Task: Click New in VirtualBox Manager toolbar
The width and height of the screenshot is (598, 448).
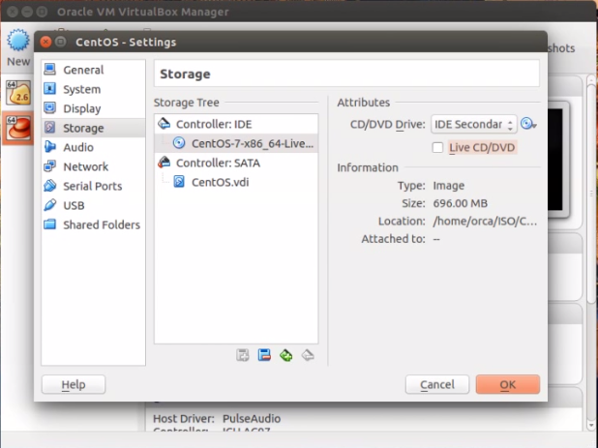Action: (x=18, y=47)
